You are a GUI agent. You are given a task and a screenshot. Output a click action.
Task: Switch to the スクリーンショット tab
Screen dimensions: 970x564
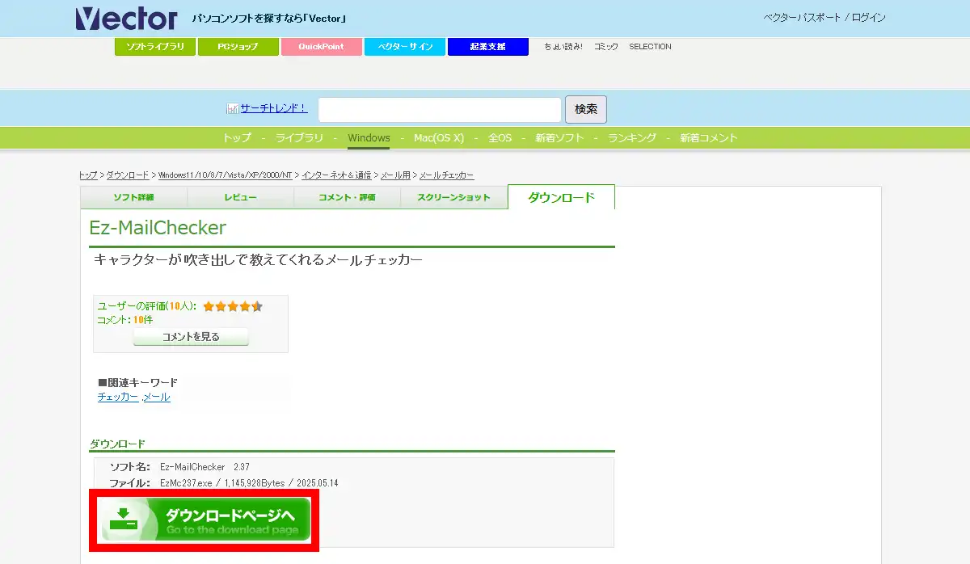coord(454,198)
